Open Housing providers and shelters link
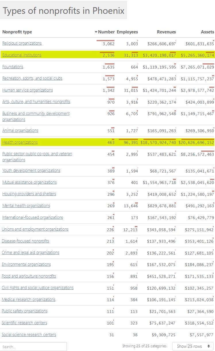Viewport: 215px width, 351px height. tap(29, 194)
